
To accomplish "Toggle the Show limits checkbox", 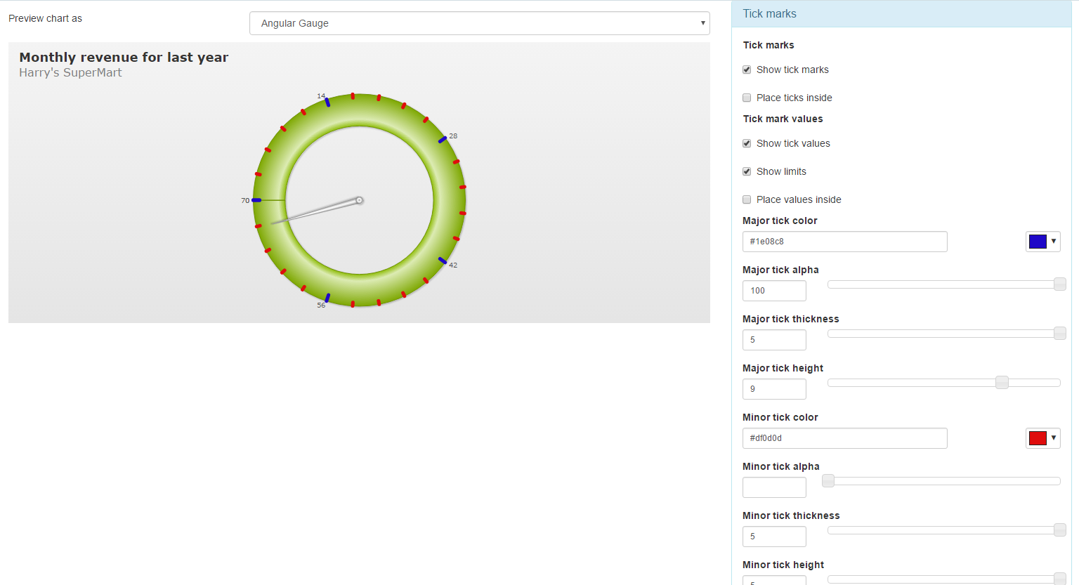I will (747, 172).
